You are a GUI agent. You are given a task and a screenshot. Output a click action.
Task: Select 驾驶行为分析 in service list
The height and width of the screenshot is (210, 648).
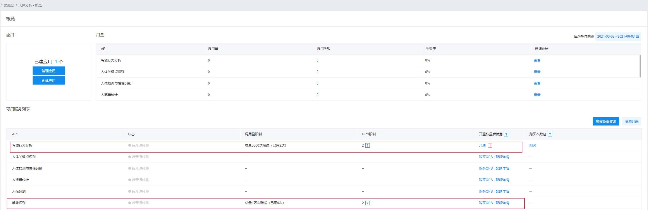click(x=22, y=145)
